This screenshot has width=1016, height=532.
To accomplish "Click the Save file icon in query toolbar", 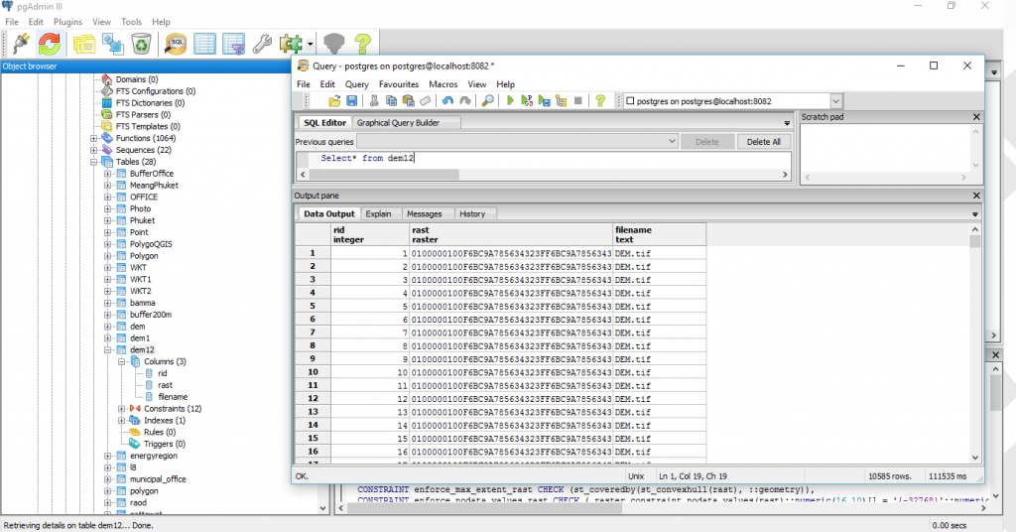I will 350,100.
